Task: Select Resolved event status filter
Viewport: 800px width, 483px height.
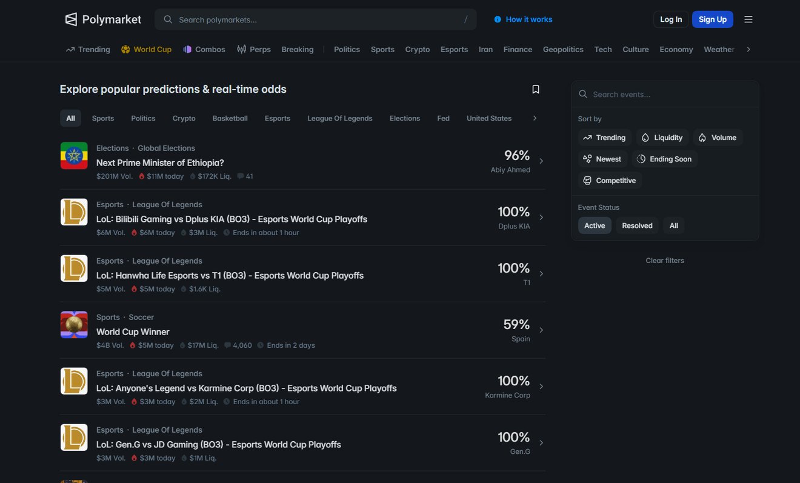Action: tap(637, 225)
